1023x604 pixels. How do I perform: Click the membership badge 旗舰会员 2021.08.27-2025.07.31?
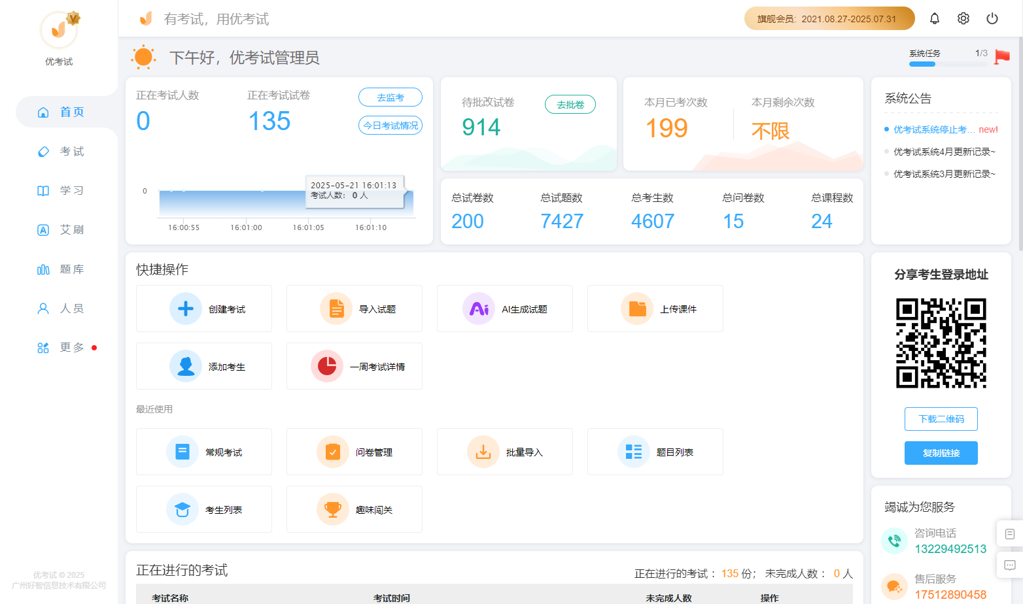tap(829, 18)
